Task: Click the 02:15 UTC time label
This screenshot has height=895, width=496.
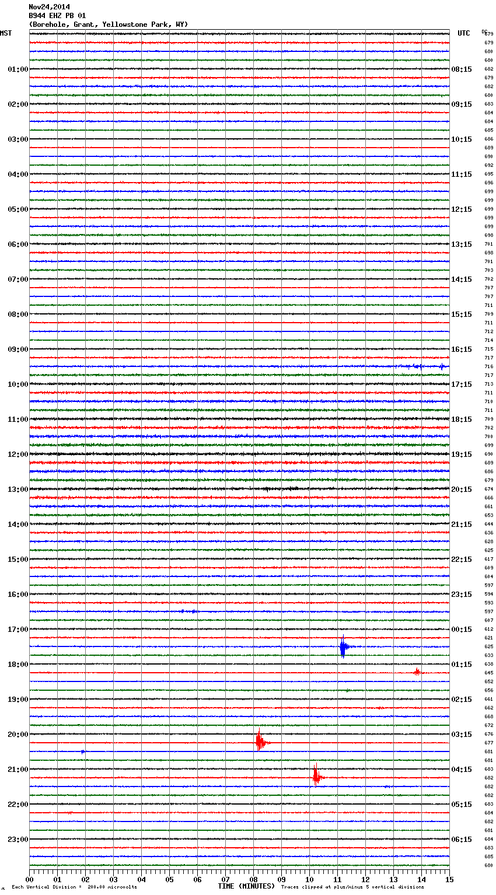Action: coord(462,700)
